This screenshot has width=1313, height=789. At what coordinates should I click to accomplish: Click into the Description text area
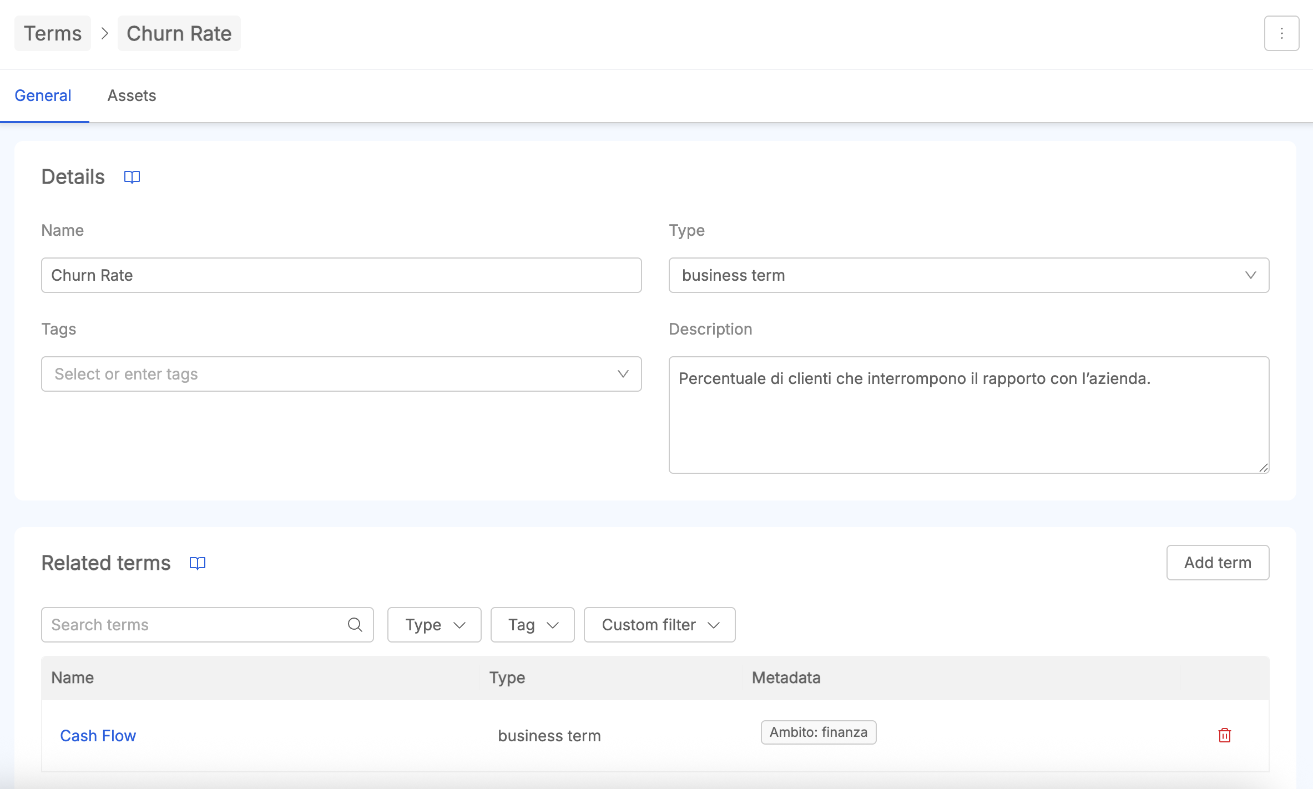pyautogui.click(x=968, y=415)
